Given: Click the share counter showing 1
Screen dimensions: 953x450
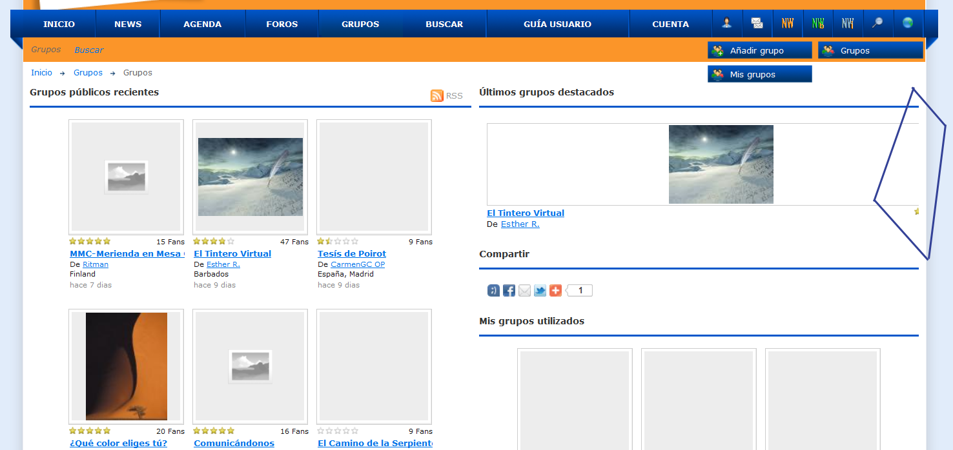Looking at the screenshot, I should pyautogui.click(x=579, y=291).
